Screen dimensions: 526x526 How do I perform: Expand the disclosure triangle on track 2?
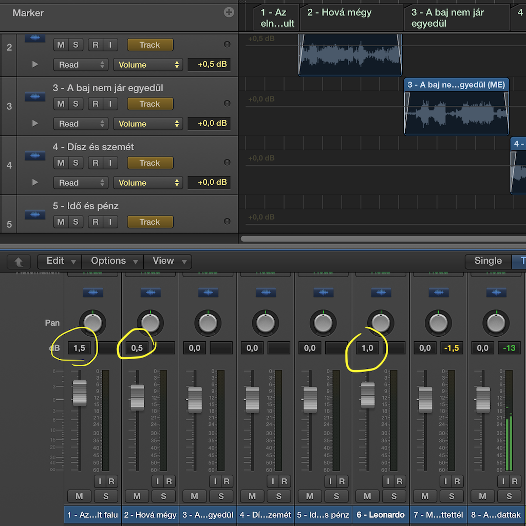[x=35, y=65]
